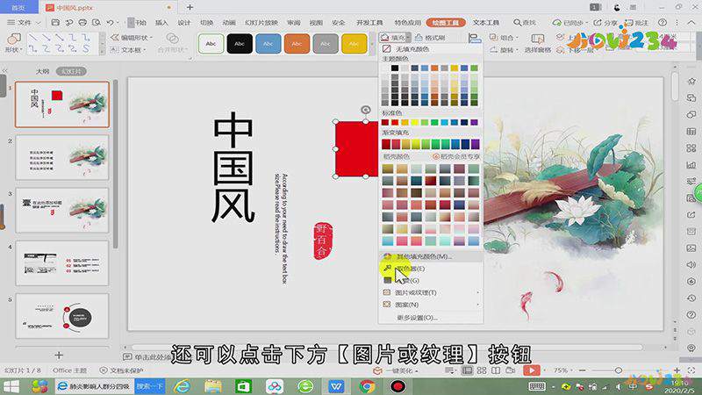Click zoom out minus icon in status bar
Screen dimensions: 702x395
coord(582,370)
